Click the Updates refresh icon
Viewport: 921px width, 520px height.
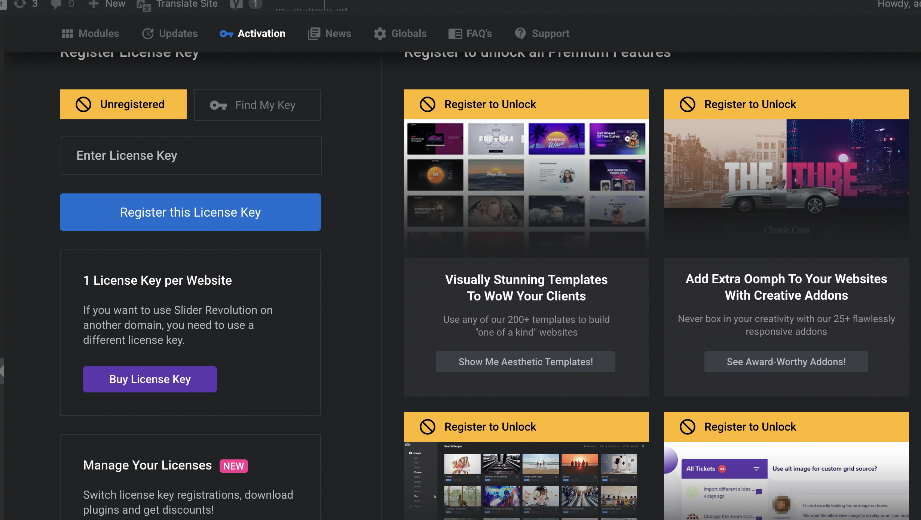[148, 34]
